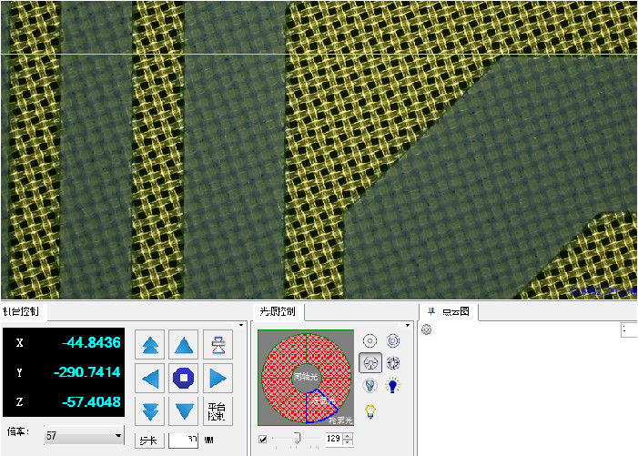Image resolution: width=638 pixels, height=456 pixels.
Task: Click the 步长 step length button
Action: [x=148, y=440]
